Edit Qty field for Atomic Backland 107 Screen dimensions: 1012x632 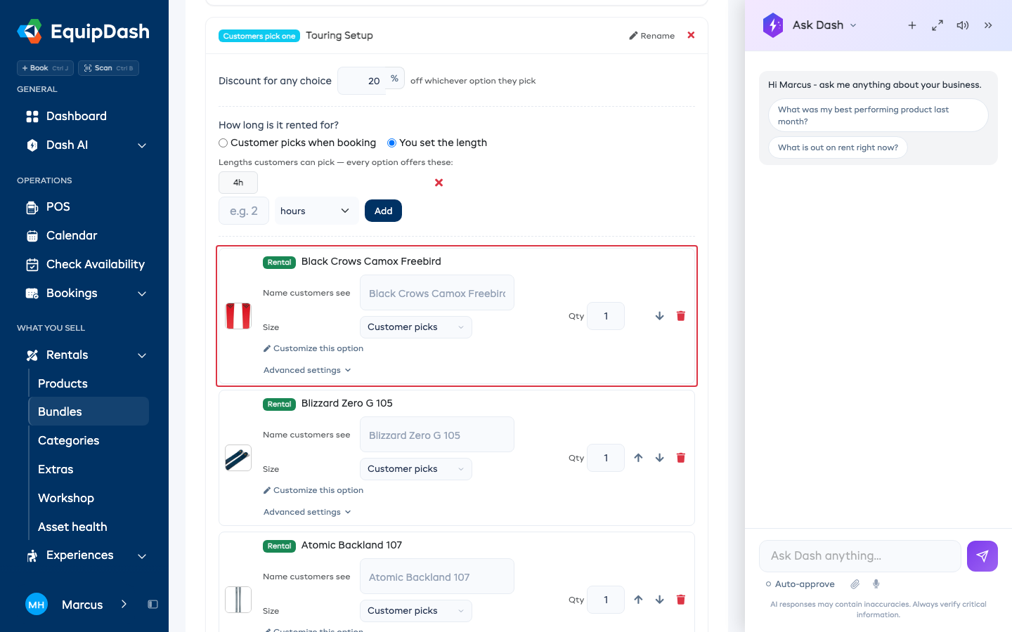click(606, 600)
